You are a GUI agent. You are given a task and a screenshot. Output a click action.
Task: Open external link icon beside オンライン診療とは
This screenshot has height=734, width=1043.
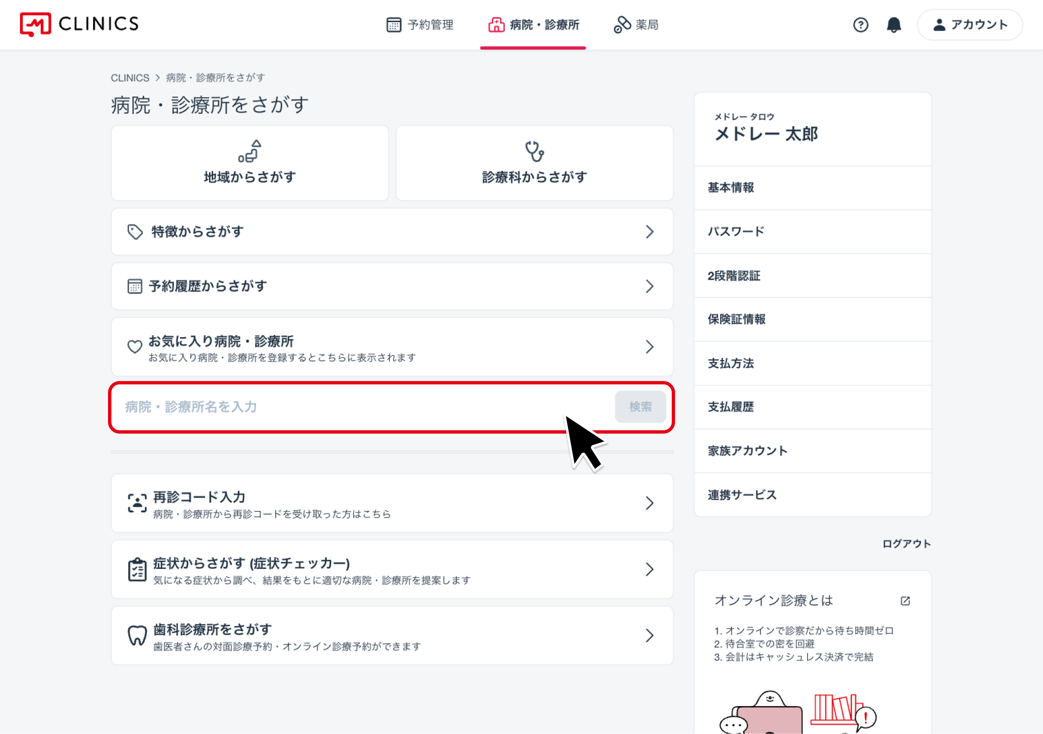[905, 600]
